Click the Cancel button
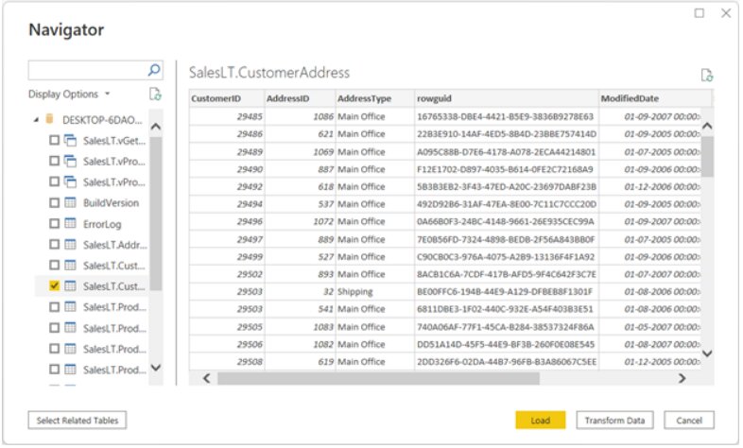Viewport: 743px width, 448px height. pyautogui.click(x=689, y=420)
